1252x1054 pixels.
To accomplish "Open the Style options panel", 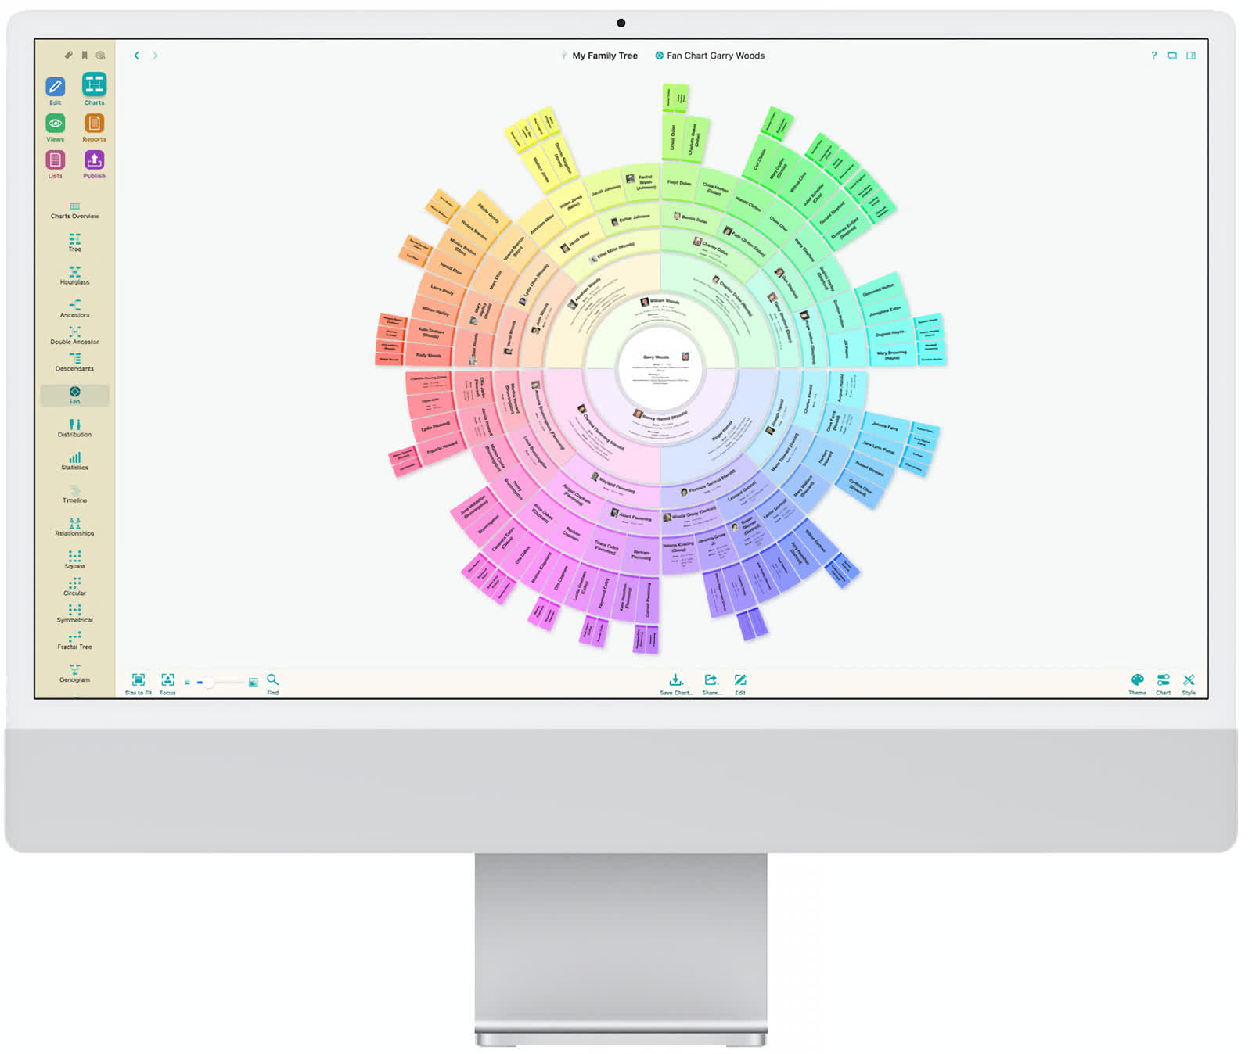I will click(1189, 683).
